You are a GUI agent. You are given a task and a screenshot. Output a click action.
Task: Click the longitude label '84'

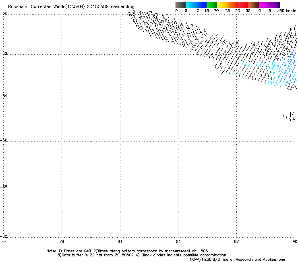(178, 241)
